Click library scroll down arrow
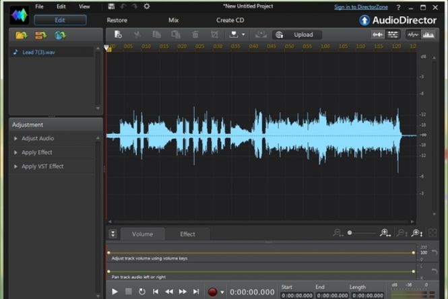 point(98,108)
